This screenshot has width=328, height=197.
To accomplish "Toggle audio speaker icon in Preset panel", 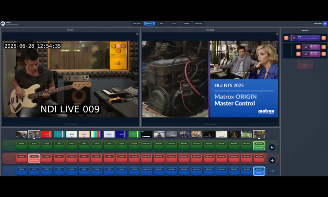I will point(137,34).
